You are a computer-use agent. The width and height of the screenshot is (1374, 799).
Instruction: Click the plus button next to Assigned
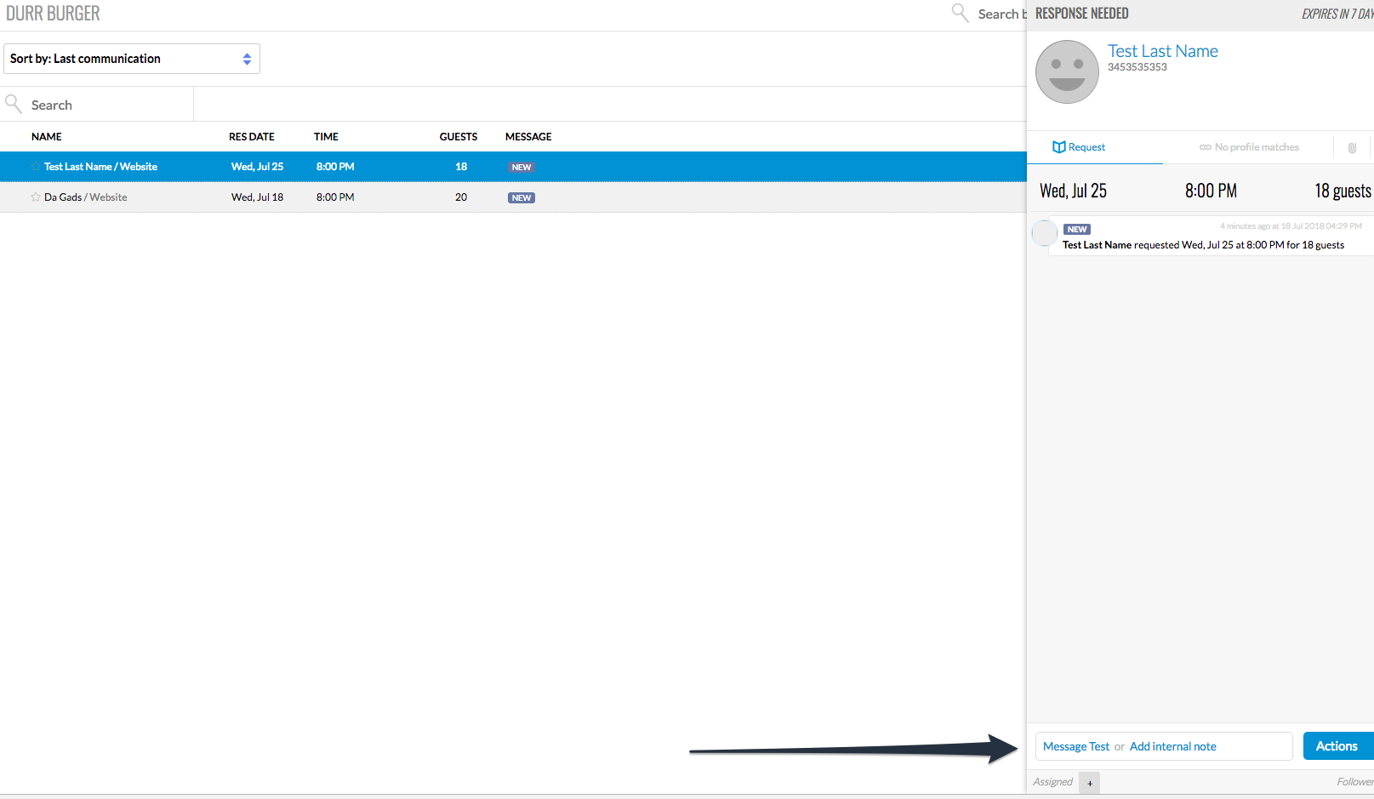[1090, 783]
